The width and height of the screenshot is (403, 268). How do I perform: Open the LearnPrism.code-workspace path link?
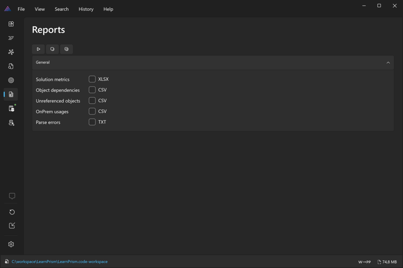(x=59, y=261)
